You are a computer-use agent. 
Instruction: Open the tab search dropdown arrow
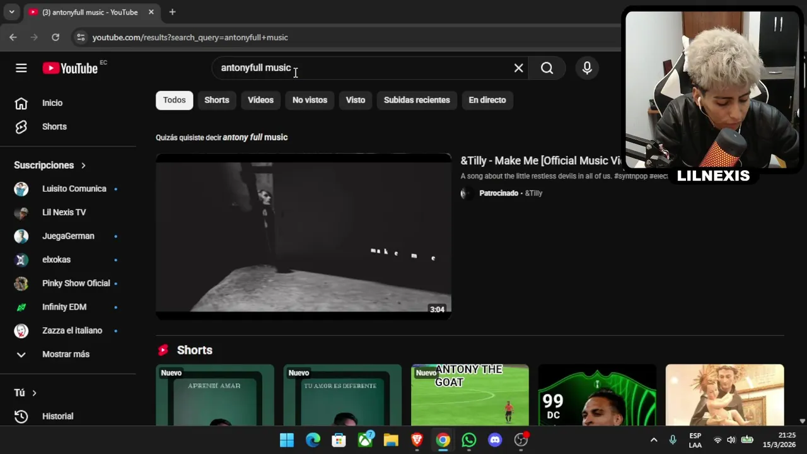(x=11, y=12)
